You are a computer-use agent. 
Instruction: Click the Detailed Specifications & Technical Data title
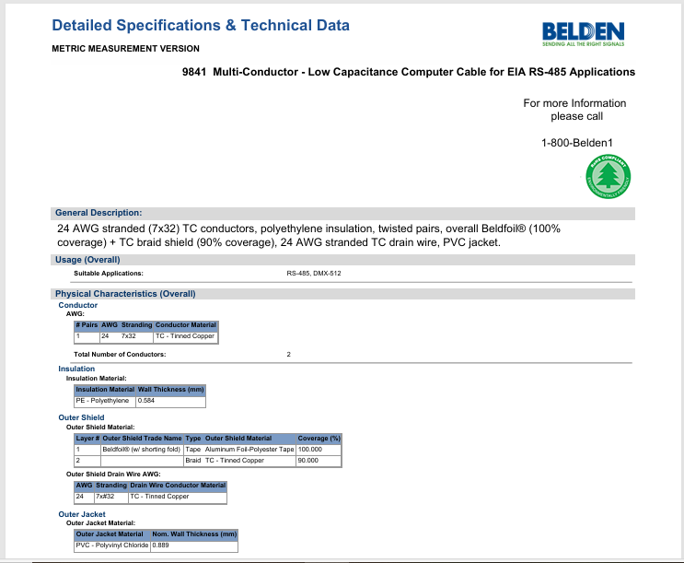(x=201, y=25)
